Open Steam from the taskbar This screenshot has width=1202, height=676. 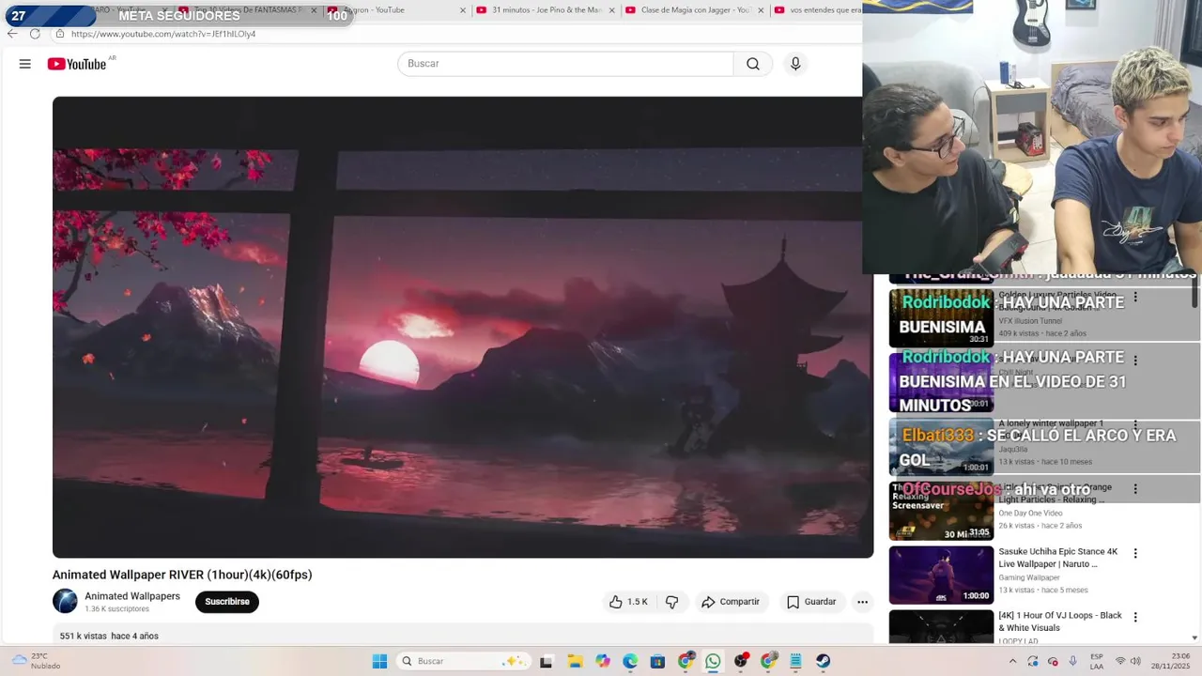tap(823, 661)
